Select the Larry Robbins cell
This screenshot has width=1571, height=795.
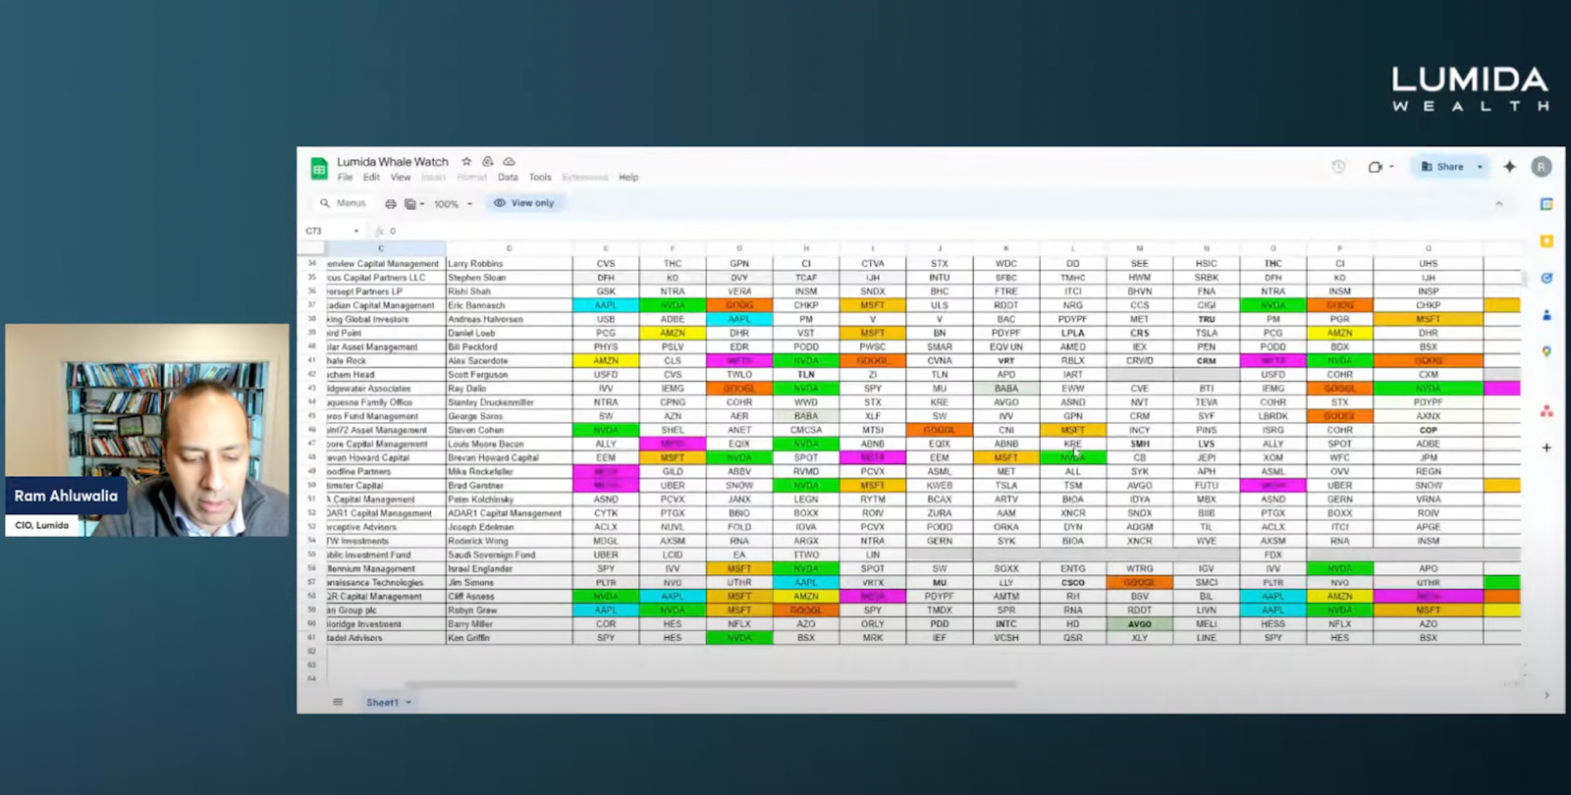pyautogui.click(x=509, y=264)
